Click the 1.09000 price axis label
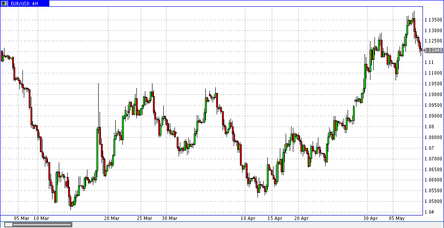 pos(433,116)
